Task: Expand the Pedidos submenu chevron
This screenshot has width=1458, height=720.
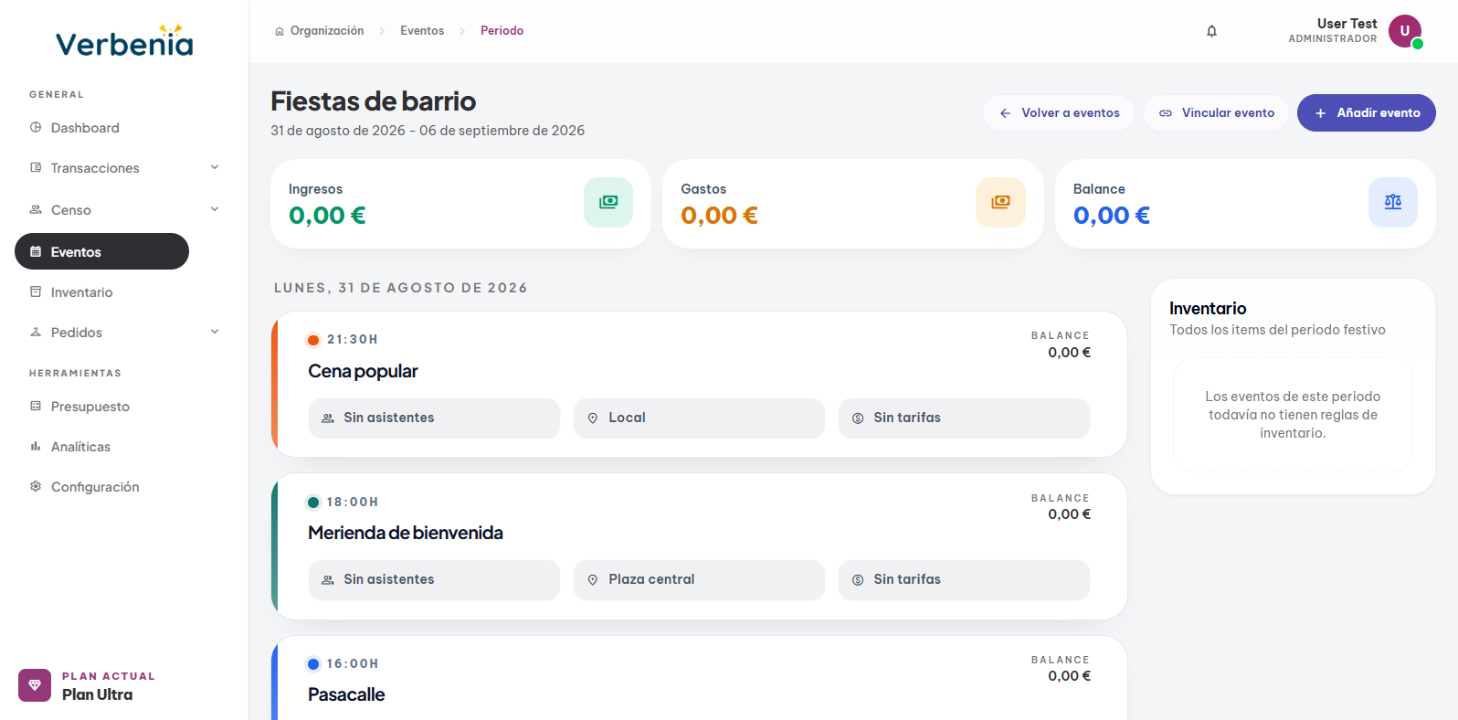Action: click(x=215, y=332)
